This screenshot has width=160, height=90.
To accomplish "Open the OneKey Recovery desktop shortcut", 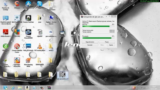I will pyautogui.click(x=28, y=5).
